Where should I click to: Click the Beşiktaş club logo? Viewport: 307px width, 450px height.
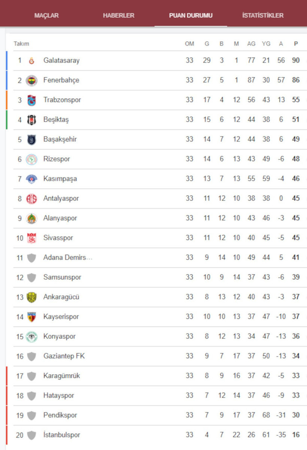pyautogui.click(x=31, y=120)
